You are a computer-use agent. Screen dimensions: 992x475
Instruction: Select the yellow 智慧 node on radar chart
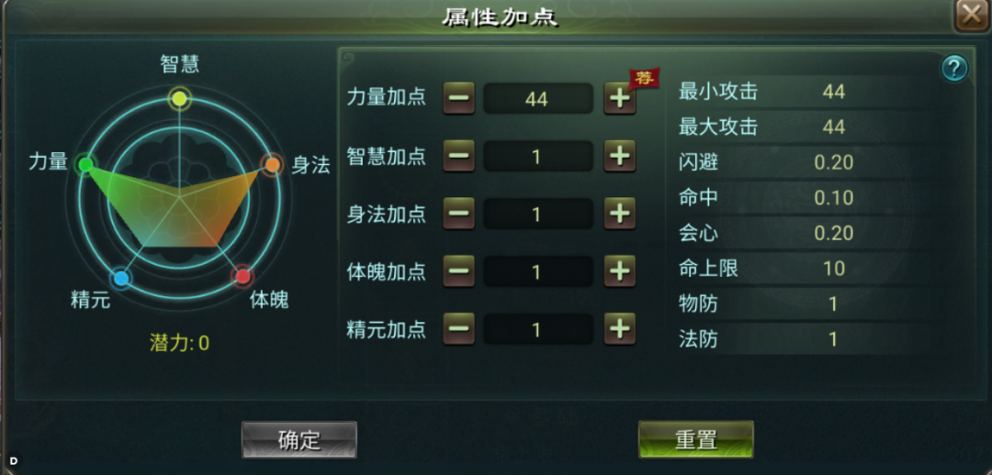pos(180,98)
